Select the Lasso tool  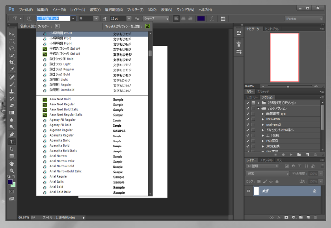click(11, 48)
